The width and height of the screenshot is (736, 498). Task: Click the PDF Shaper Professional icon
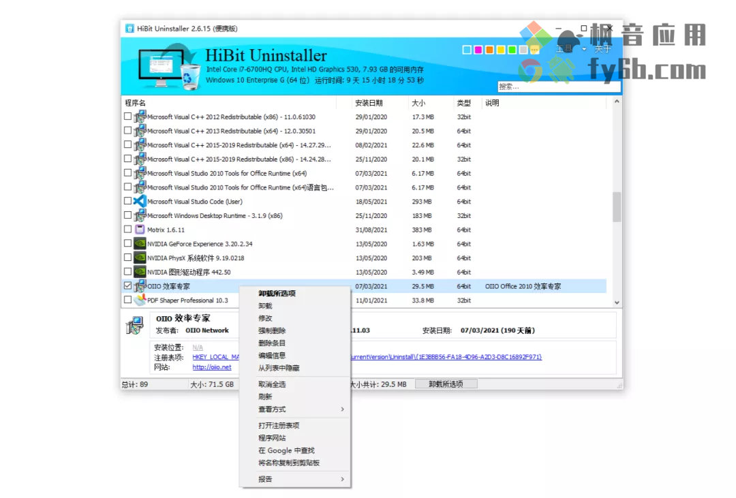click(140, 300)
